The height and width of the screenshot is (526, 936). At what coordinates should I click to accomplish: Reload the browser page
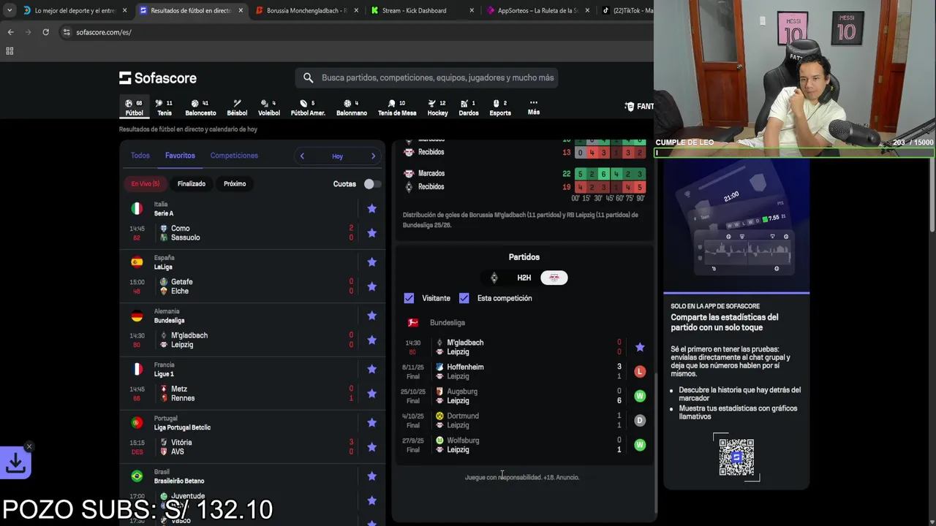(x=45, y=32)
